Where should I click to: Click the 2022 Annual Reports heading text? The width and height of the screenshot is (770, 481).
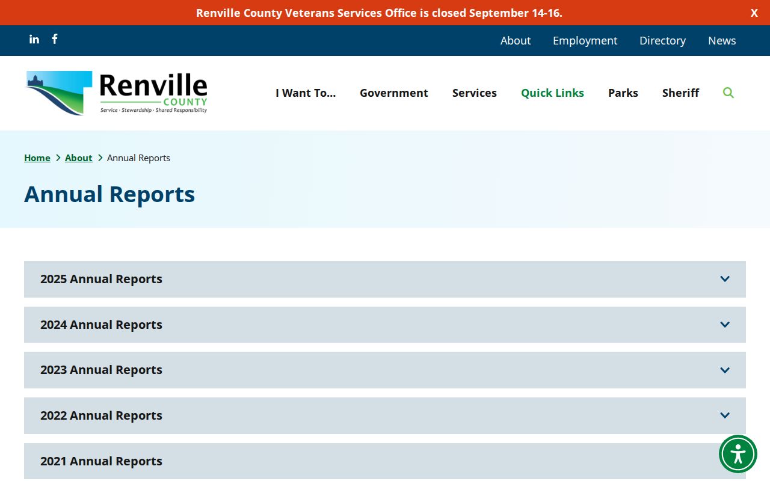101,415
